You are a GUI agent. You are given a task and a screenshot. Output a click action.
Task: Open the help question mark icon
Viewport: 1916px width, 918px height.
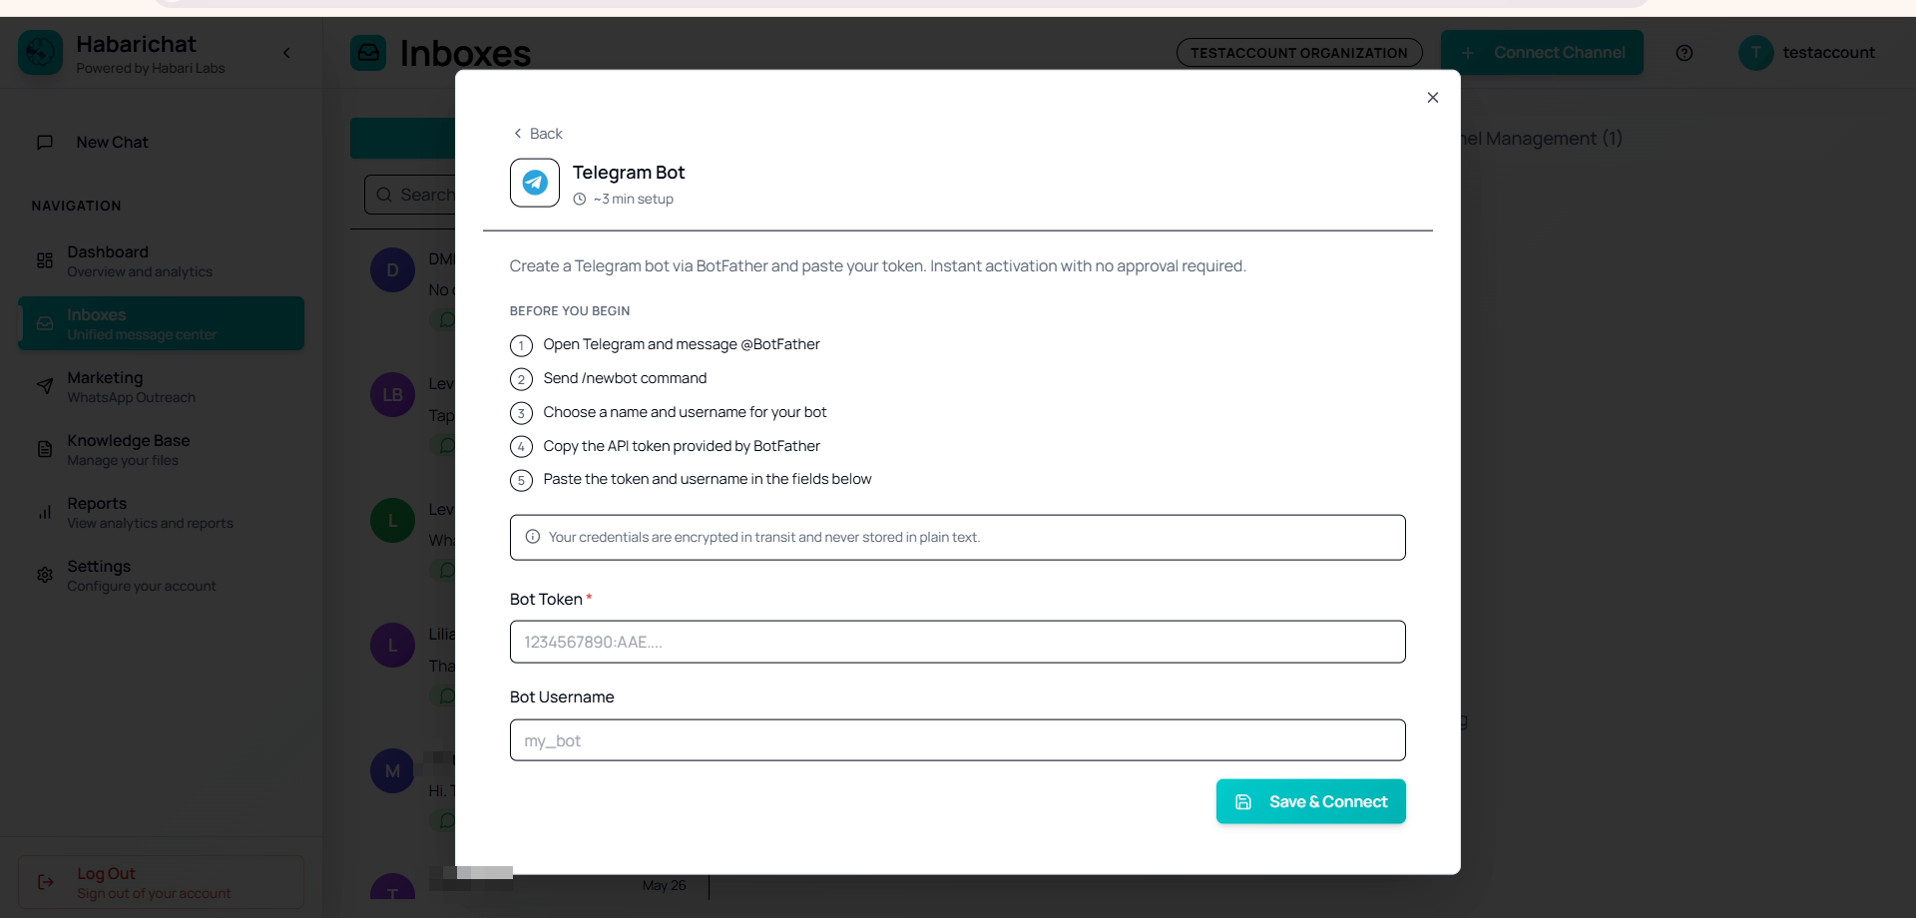coord(1684,53)
